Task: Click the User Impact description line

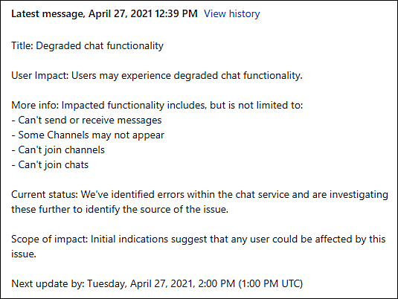Action: pos(157,76)
